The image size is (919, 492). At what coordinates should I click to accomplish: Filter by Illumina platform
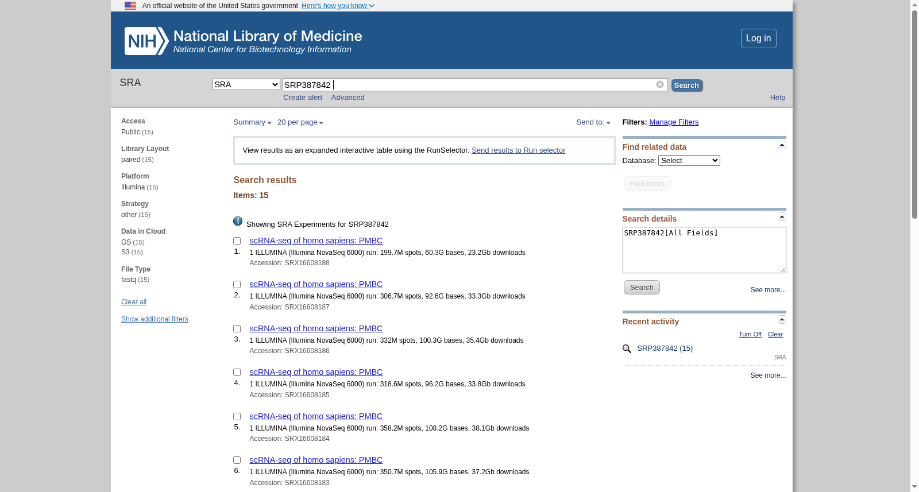[x=133, y=187]
